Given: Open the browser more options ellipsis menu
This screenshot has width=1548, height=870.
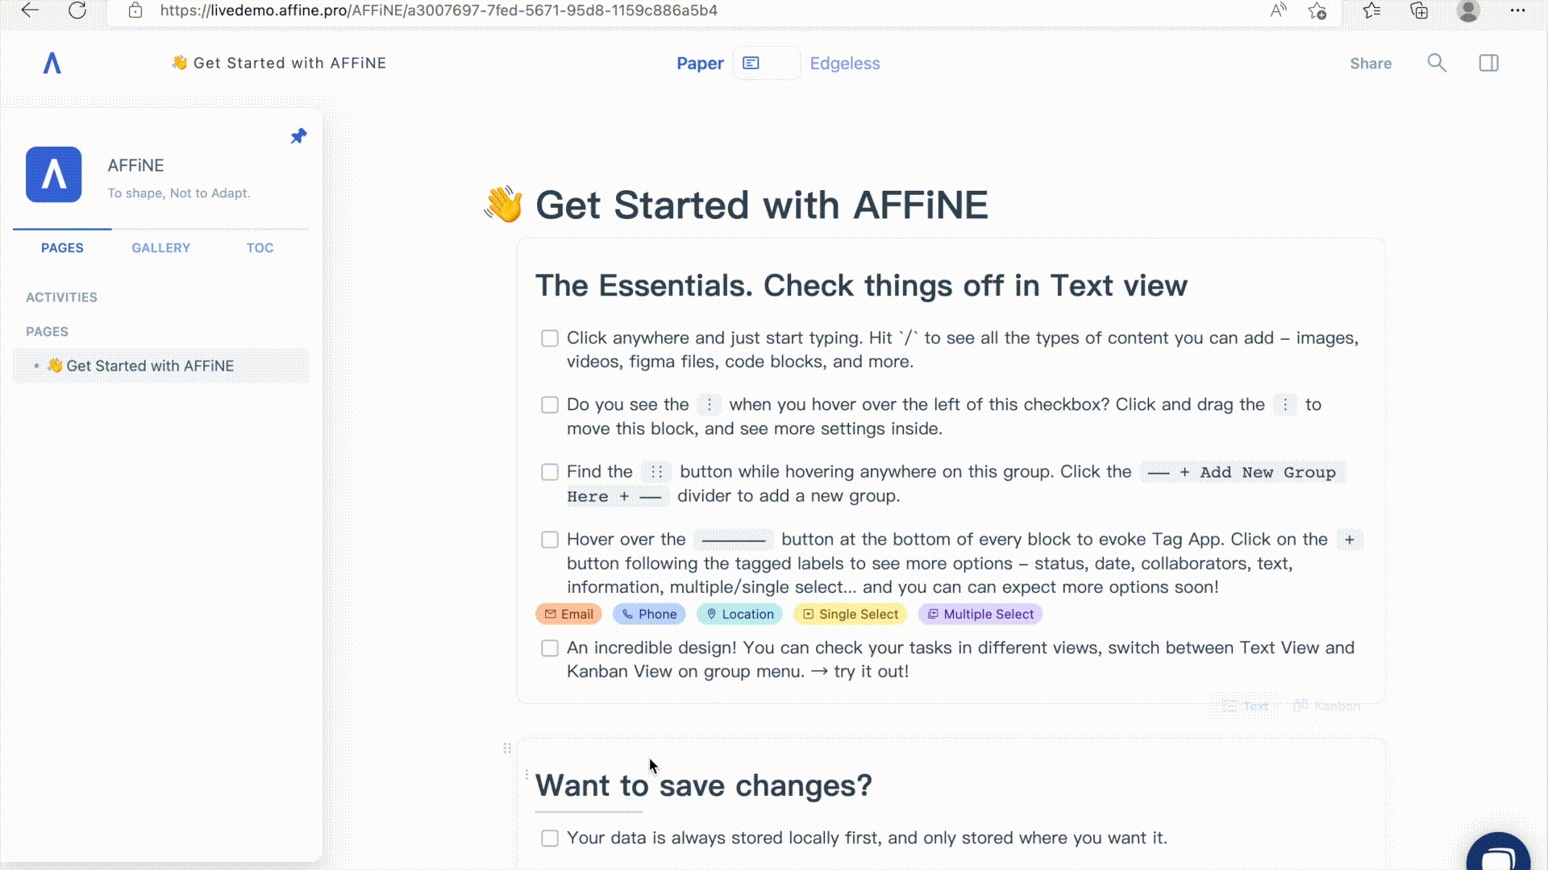Looking at the screenshot, I should (x=1517, y=10).
